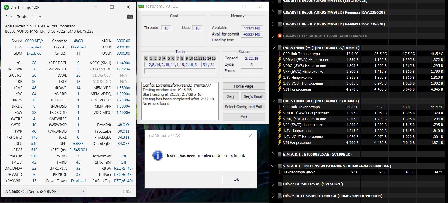
Task: Click the MEM VDD value 1.3800V
Action: (x=123, y=88)
